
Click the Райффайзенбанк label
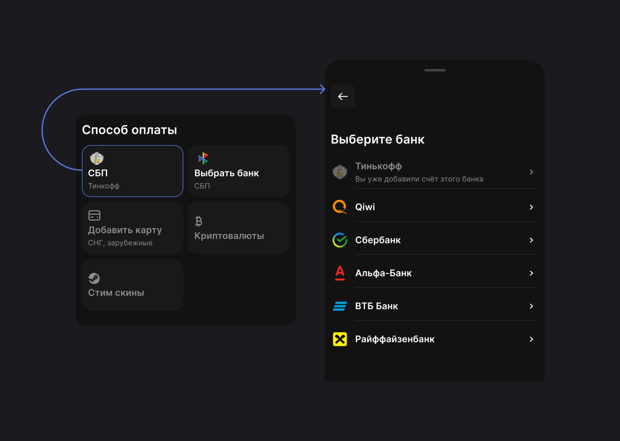395,339
